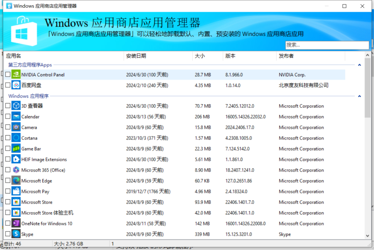Click the Skype publisher cell
The height and width of the screenshot is (250, 374).
click(285, 234)
